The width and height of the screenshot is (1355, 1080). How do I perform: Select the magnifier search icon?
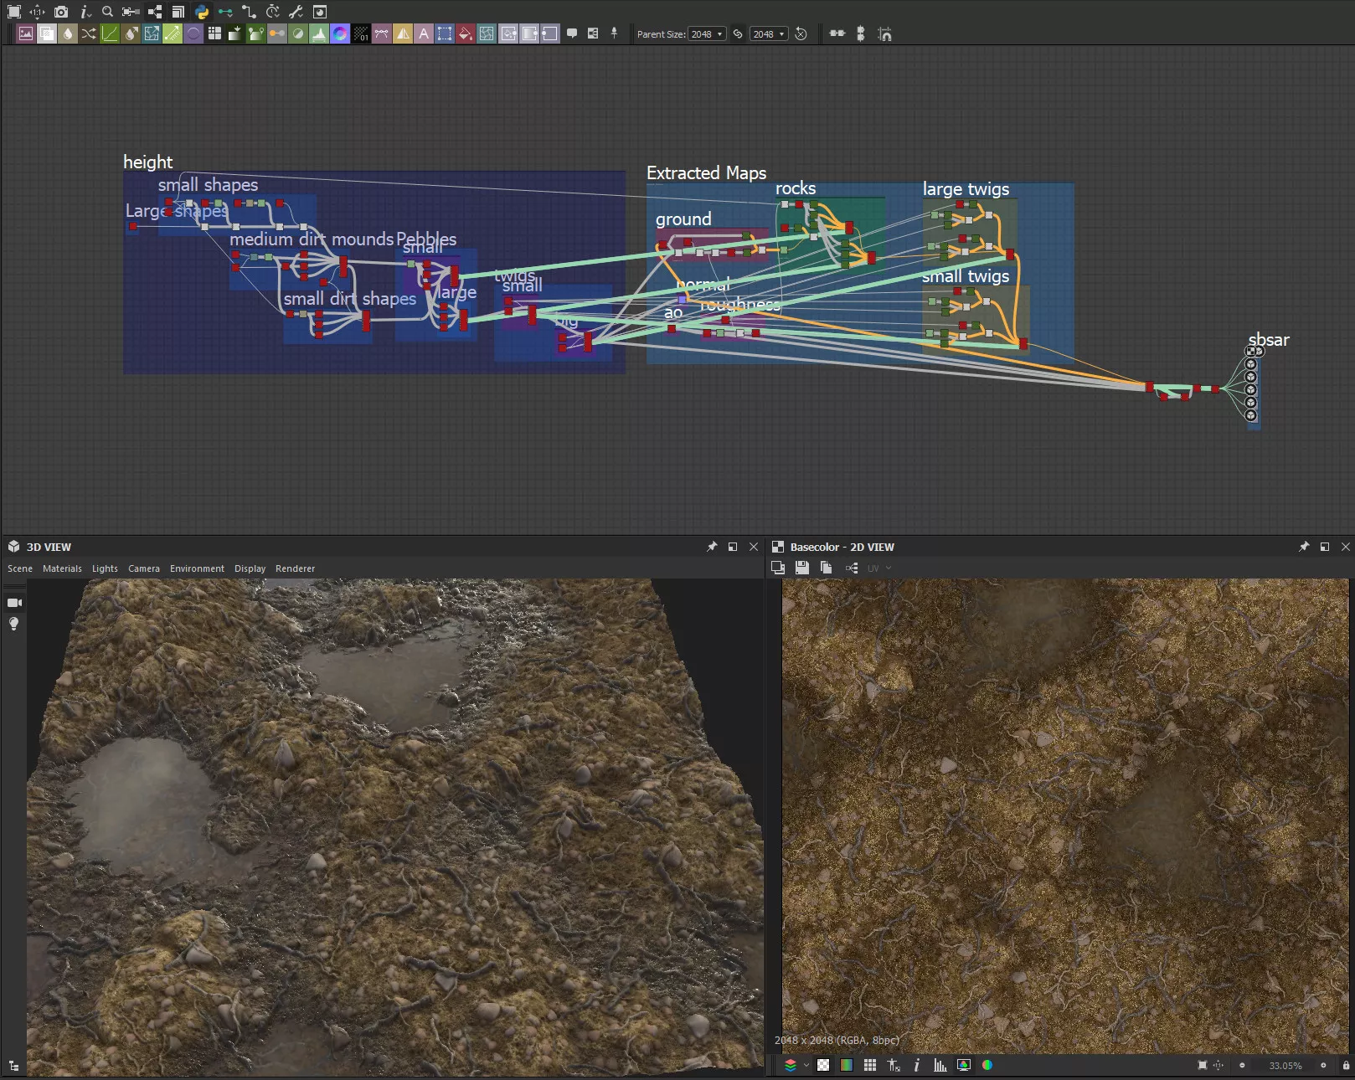tap(107, 12)
